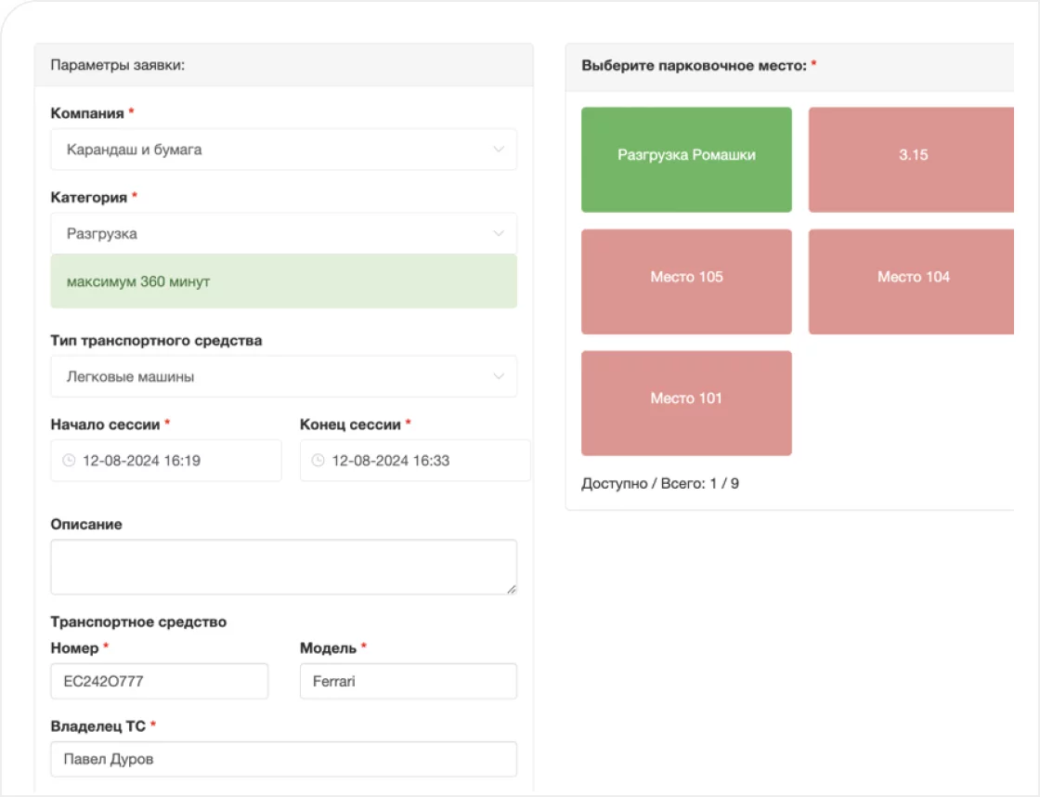Focus the Описание text area
Screen dimensions: 1040x797
point(283,567)
